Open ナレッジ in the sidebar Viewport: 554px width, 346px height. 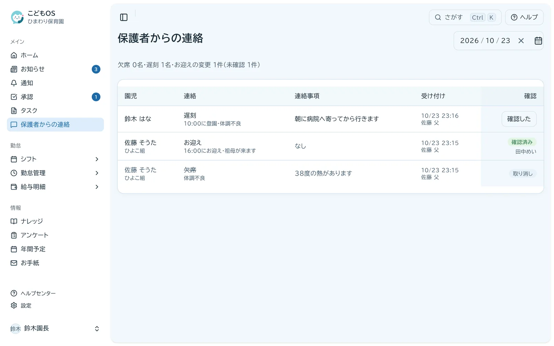(x=55, y=221)
